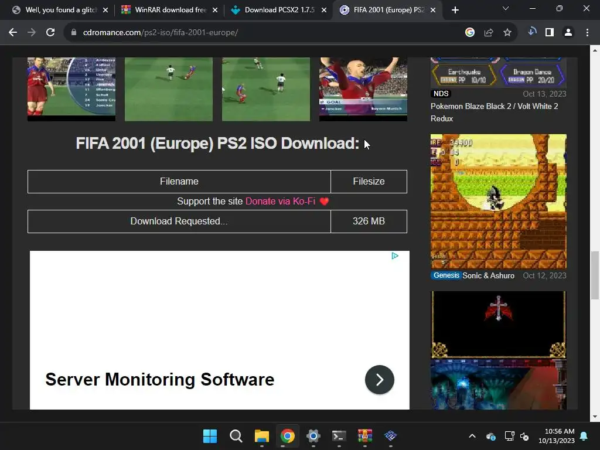Viewport: 600px width, 450px height.
Task: Open Windows Start menu
Action: click(x=210, y=436)
